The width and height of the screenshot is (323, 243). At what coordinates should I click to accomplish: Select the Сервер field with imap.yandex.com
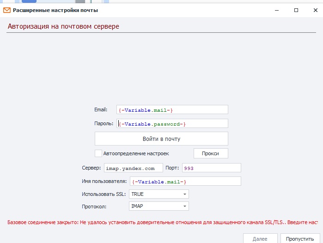tap(133, 168)
